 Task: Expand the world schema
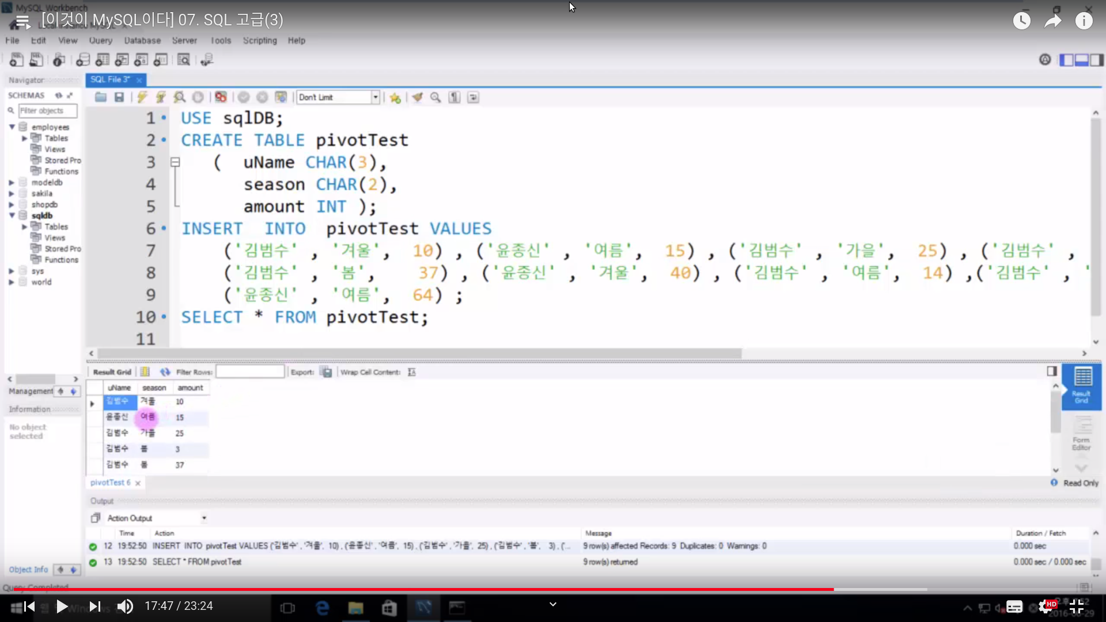click(x=12, y=282)
